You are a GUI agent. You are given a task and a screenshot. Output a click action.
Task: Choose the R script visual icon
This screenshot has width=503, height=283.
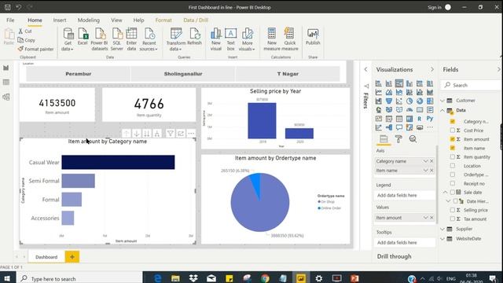click(420, 119)
